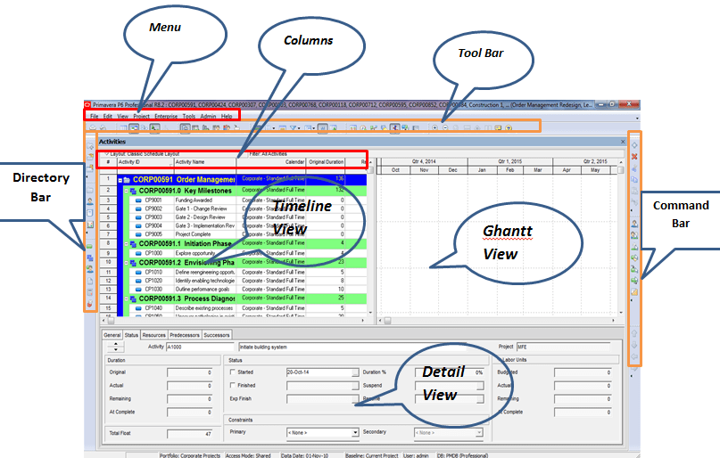Click the yellow question mark Help icon
This screenshot has width=720, height=458.
coord(509,128)
